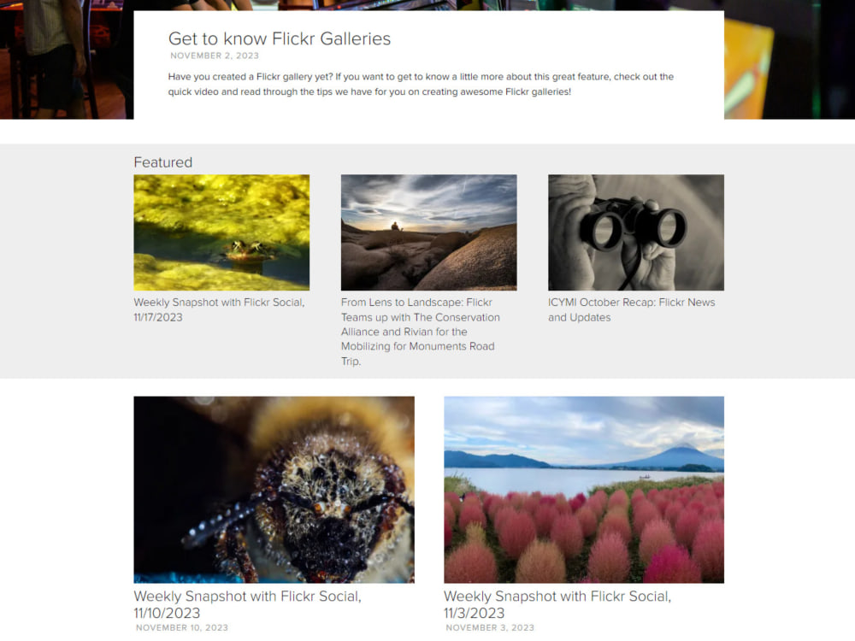Open the Mount Fuji pink kochia photo
855x641 pixels.
click(584, 490)
